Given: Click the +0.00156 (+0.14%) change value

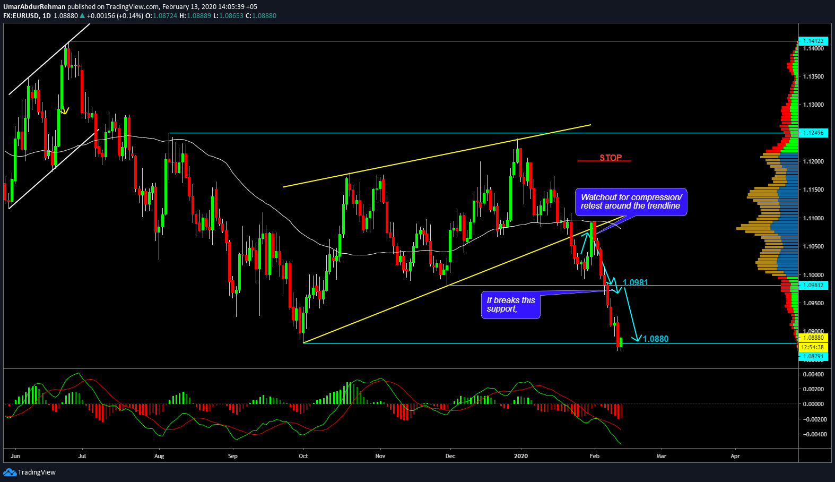Looking at the screenshot, I should (115, 16).
